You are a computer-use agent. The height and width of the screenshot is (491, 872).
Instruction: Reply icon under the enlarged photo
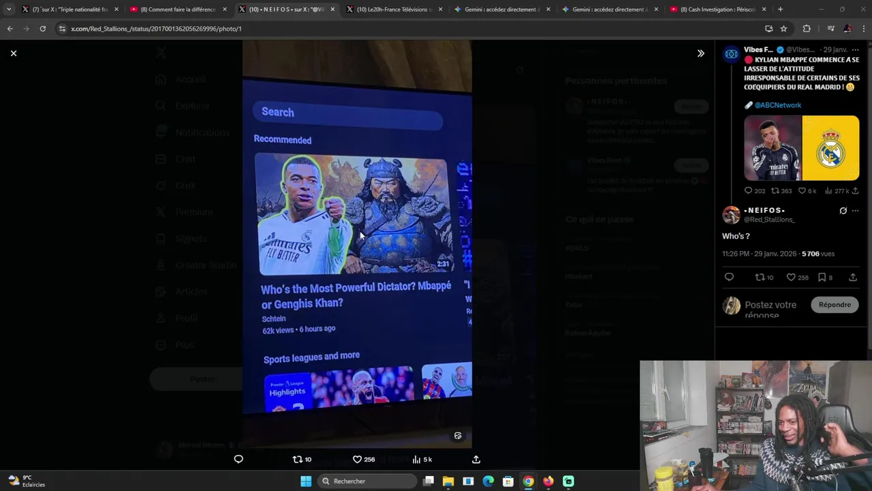coord(238,459)
